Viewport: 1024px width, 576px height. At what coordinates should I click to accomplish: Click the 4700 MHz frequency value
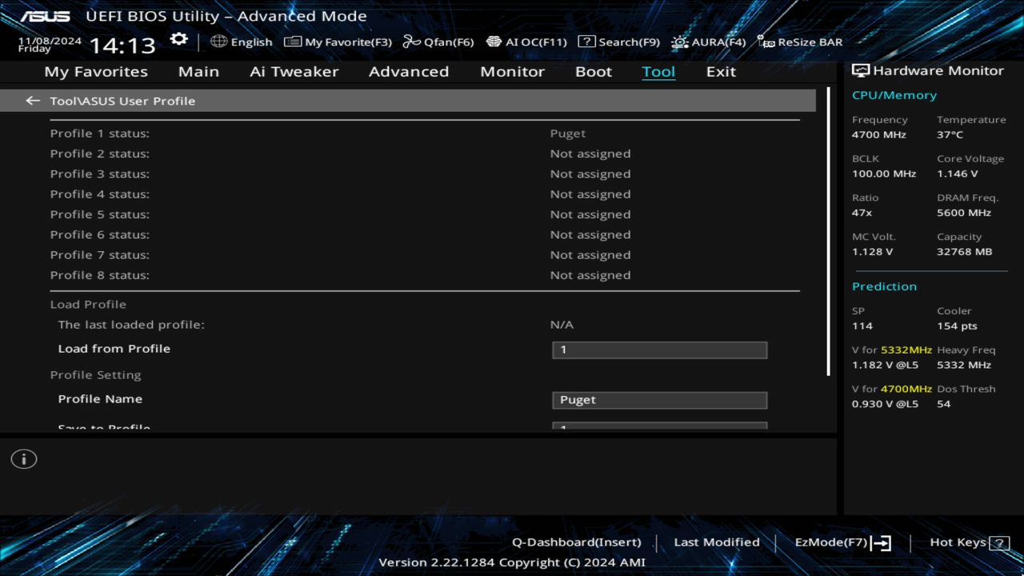[879, 135]
